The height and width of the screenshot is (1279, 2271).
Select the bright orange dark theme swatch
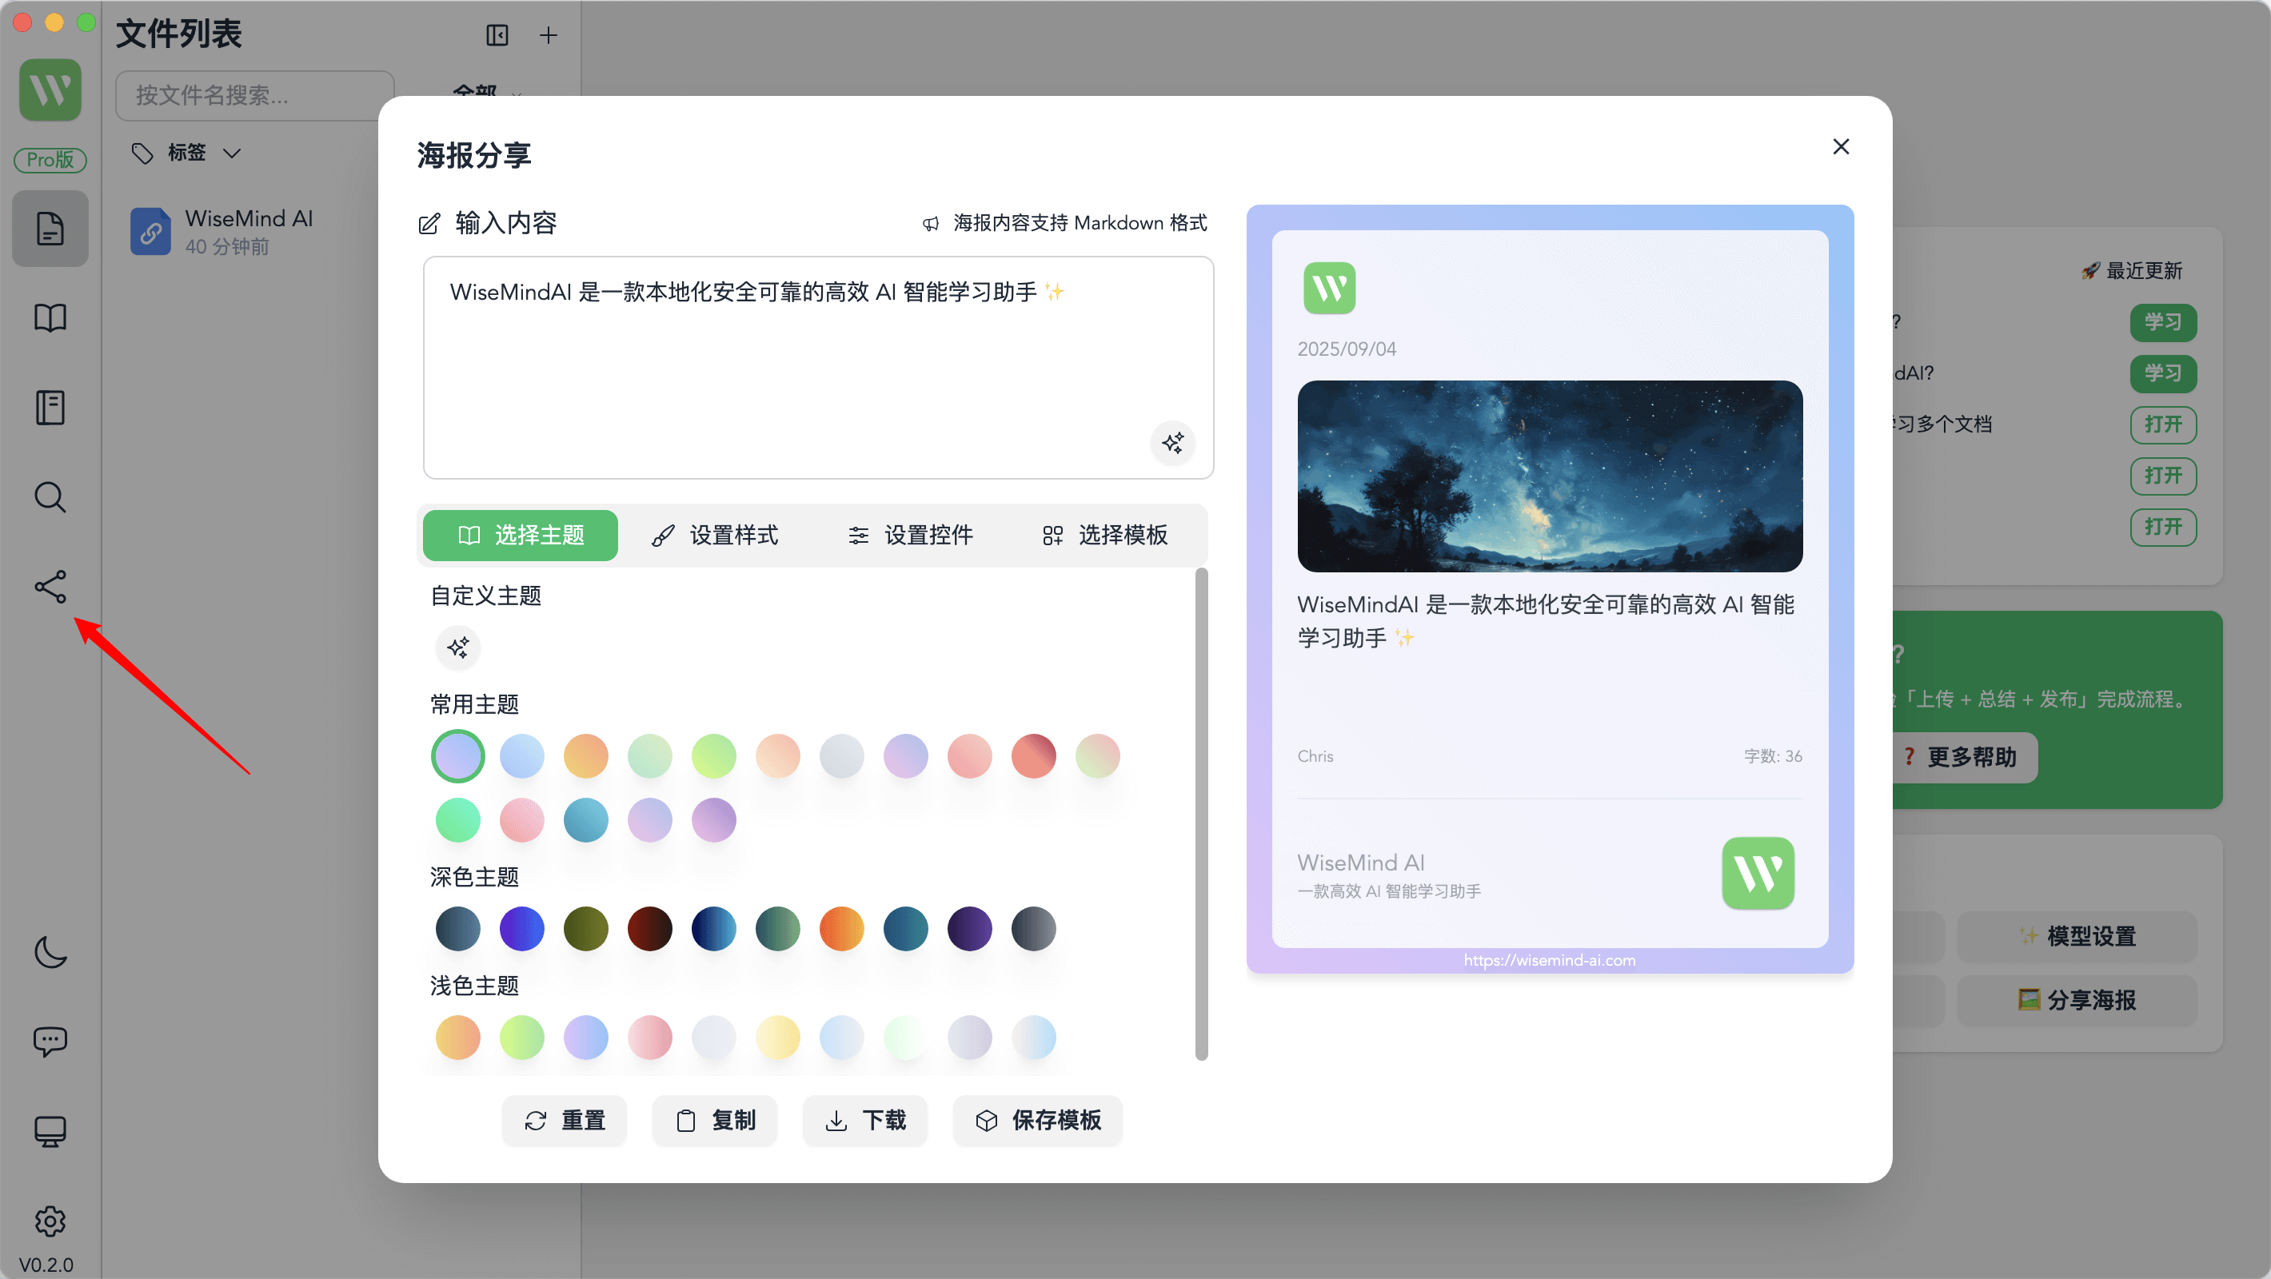(x=842, y=929)
